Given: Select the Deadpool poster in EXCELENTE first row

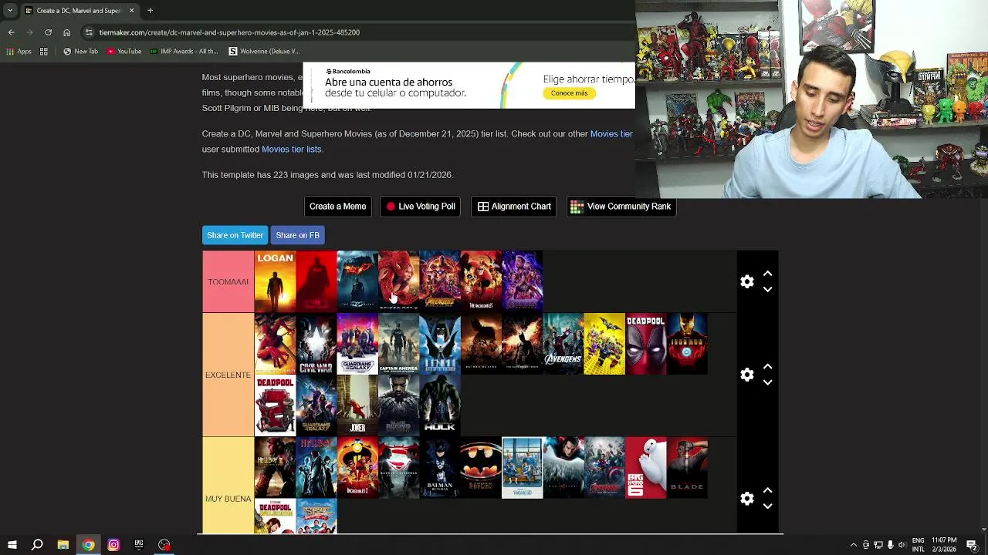Looking at the screenshot, I should pos(646,344).
